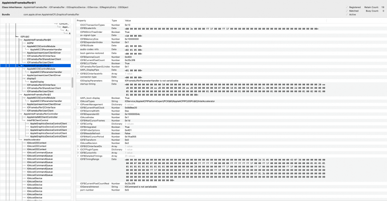The width and height of the screenshot is (387, 201).
Task: Select the AppleIntelMEClientController tree entry
Action: [42, 117]
